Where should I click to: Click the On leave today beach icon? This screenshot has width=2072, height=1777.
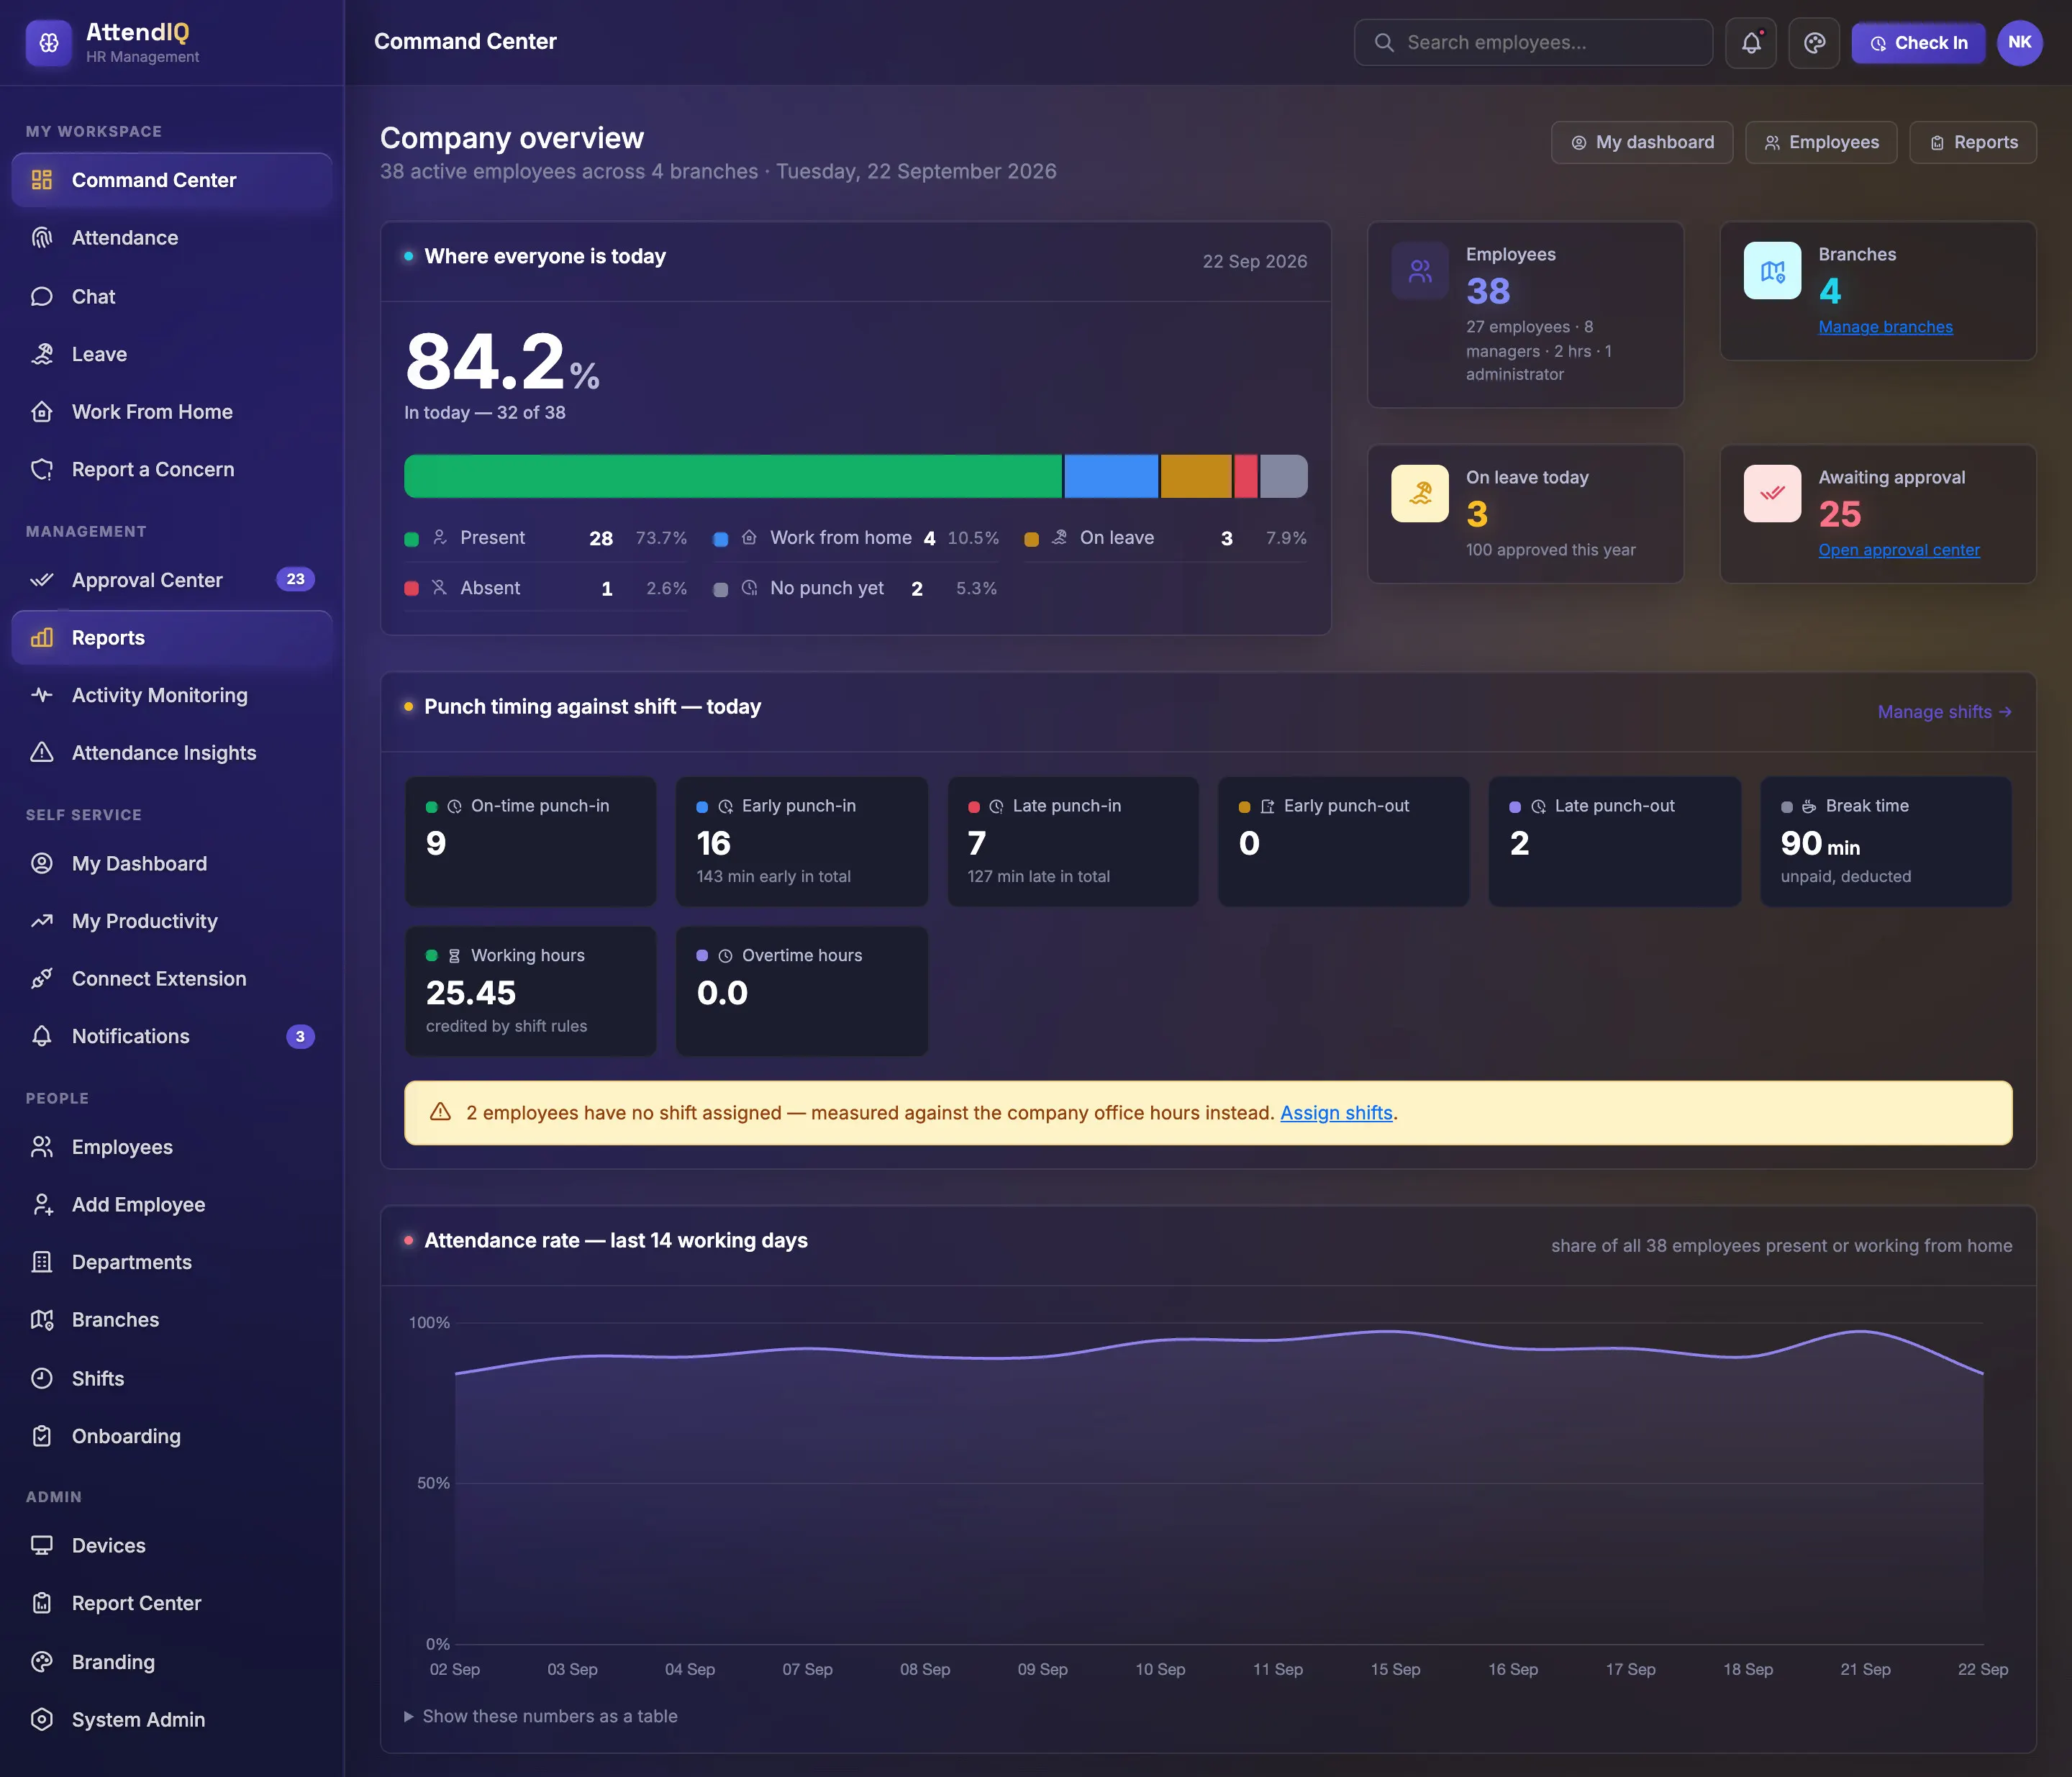(x=1420, y=494)
